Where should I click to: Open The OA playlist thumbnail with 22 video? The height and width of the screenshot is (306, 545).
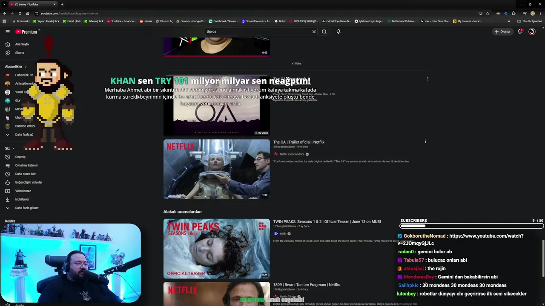pyautogui.click(x=217, y=105)
